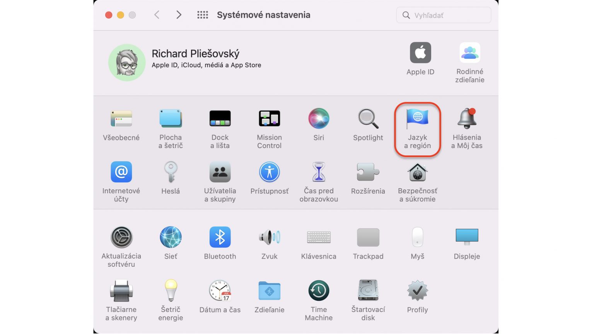
Task: Click the Vyhľadať search field
Action: [x=444, y=15]
